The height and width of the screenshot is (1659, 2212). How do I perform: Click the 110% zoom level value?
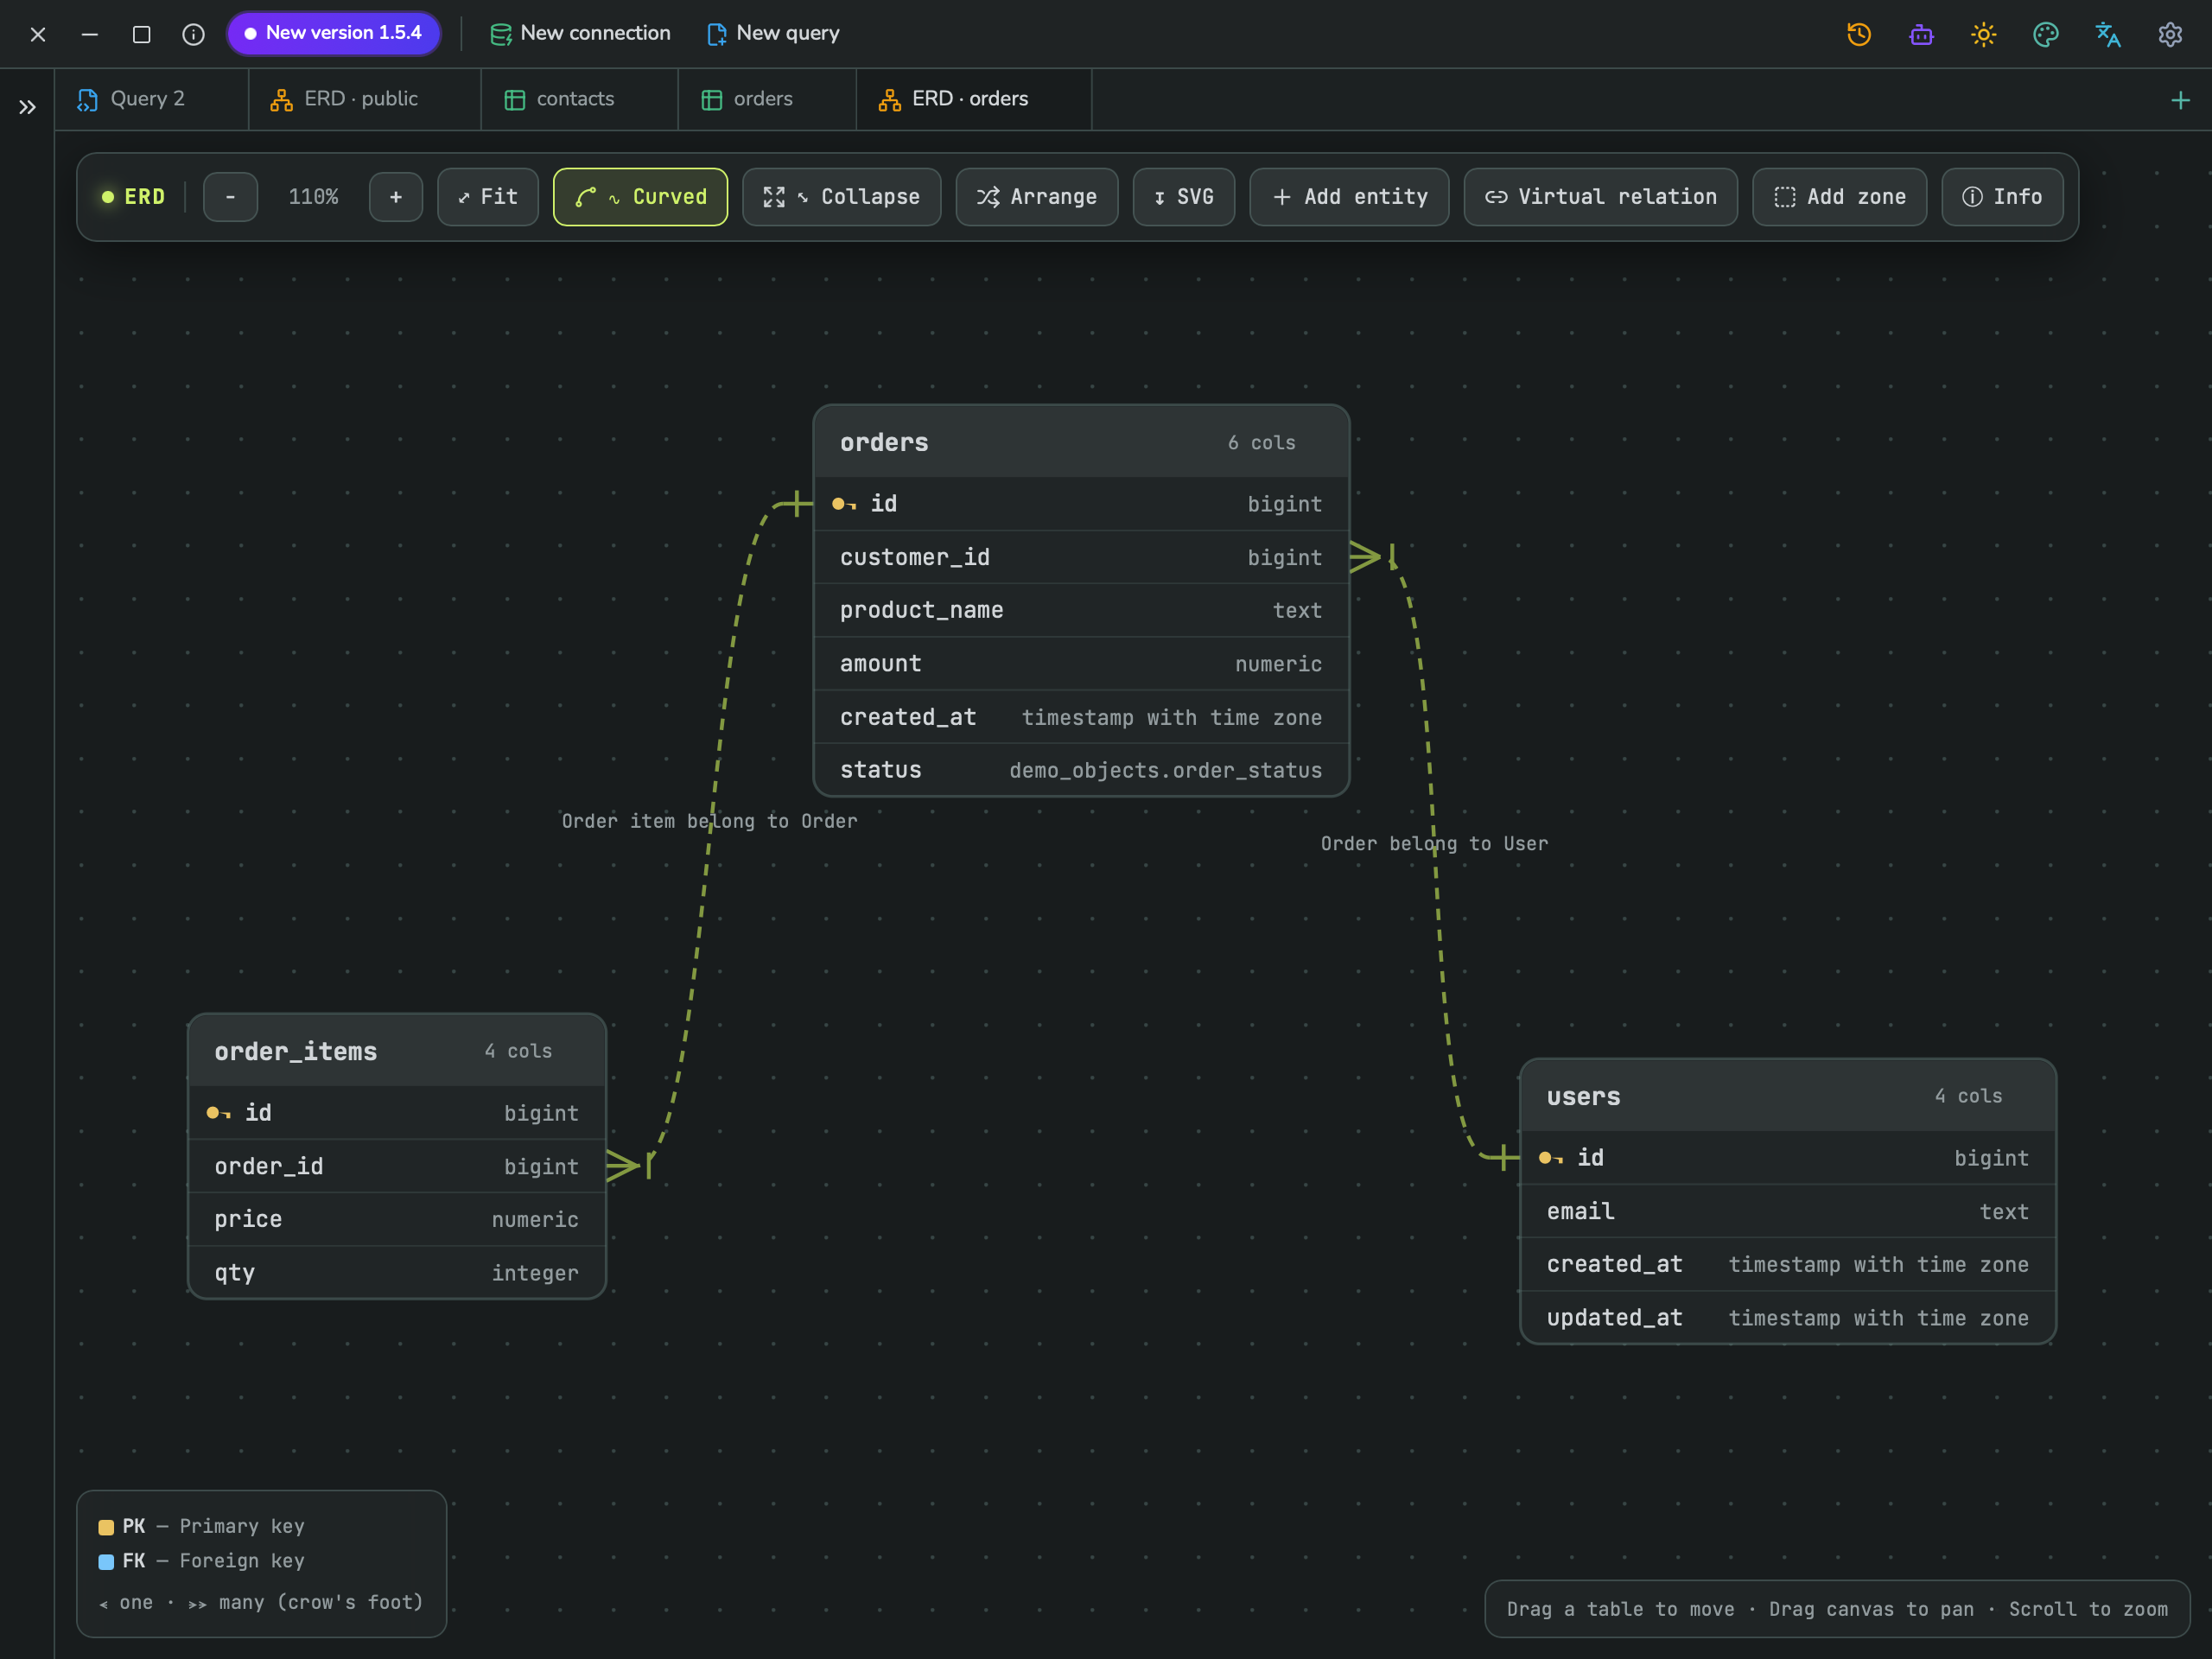click(314, 197)
